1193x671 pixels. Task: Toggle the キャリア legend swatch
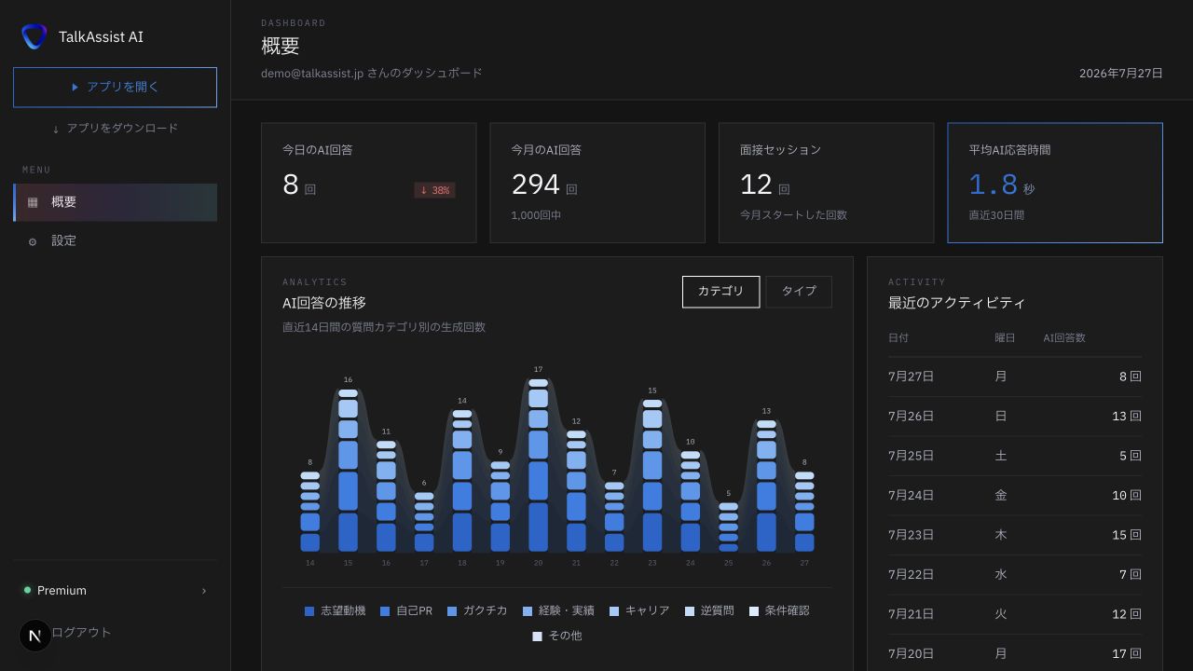[614, 611]
